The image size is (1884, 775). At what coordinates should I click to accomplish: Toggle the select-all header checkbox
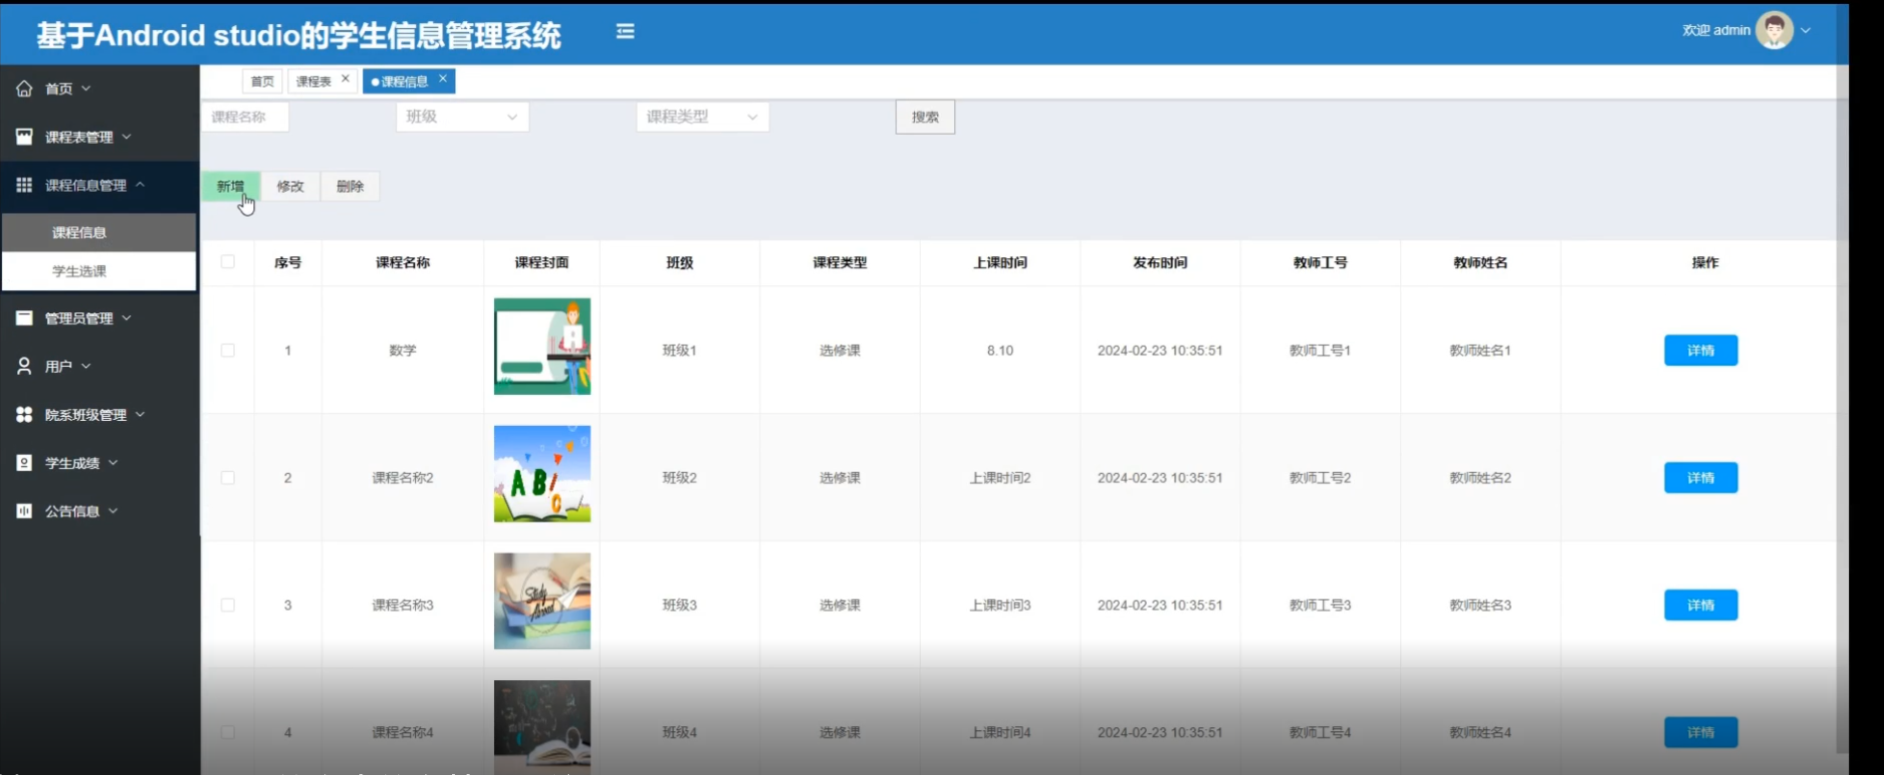point(228,262)
